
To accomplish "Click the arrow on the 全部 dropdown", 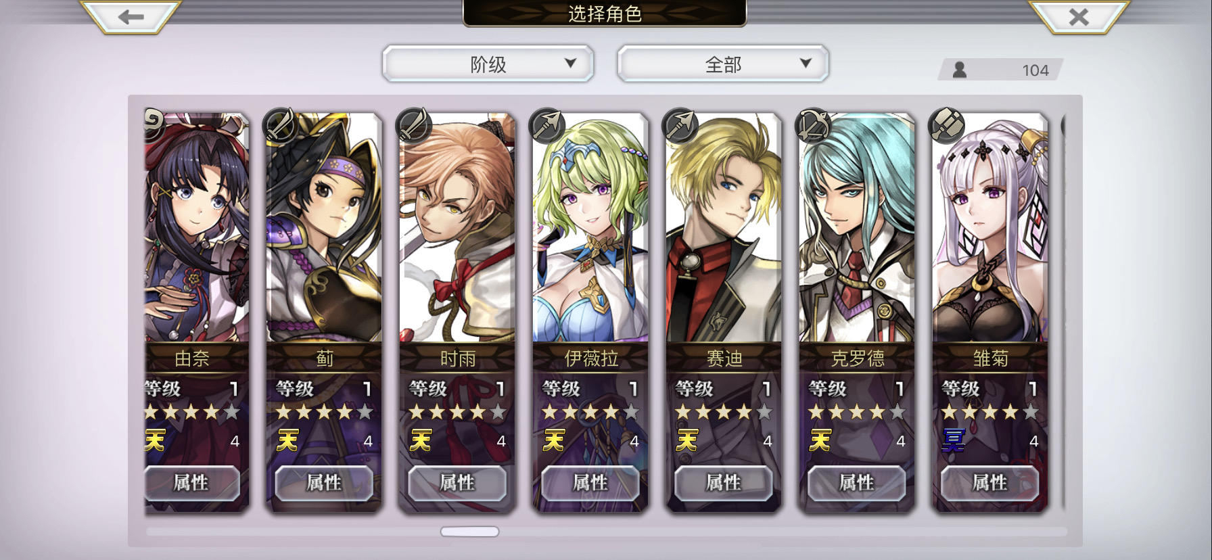I will (805, 63).
